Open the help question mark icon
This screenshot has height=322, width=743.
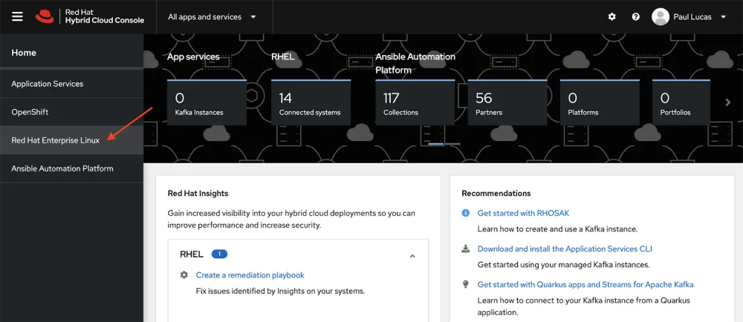pos(636,16)
